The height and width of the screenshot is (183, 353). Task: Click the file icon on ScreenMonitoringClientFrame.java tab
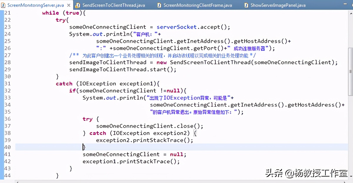pyautogui.click(x=159, y=5)
